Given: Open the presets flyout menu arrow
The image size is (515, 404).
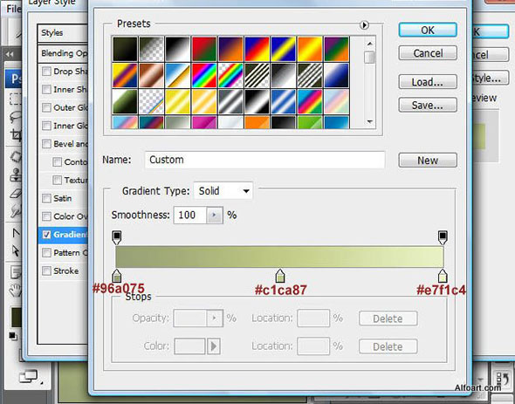Looking at the screenshot, I should pos(364,25).
